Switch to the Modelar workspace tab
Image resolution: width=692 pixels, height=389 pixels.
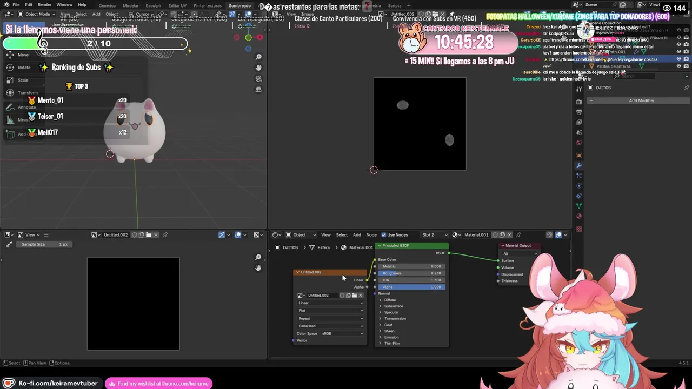[x=130, y=5]
